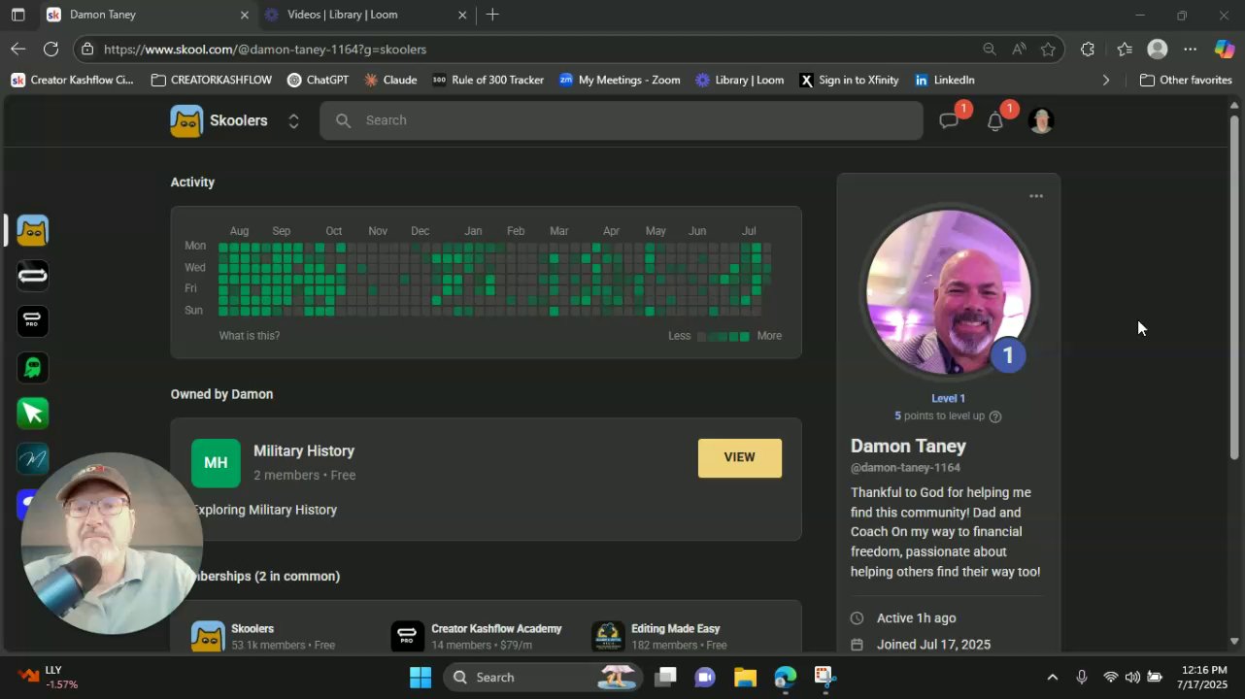
Task: Click the page's vertical scrollbar thumb
Action: [x=1234, y=286]
